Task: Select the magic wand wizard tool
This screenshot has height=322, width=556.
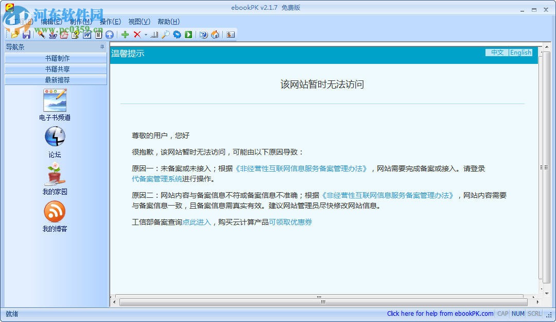Action: [41, 35]
